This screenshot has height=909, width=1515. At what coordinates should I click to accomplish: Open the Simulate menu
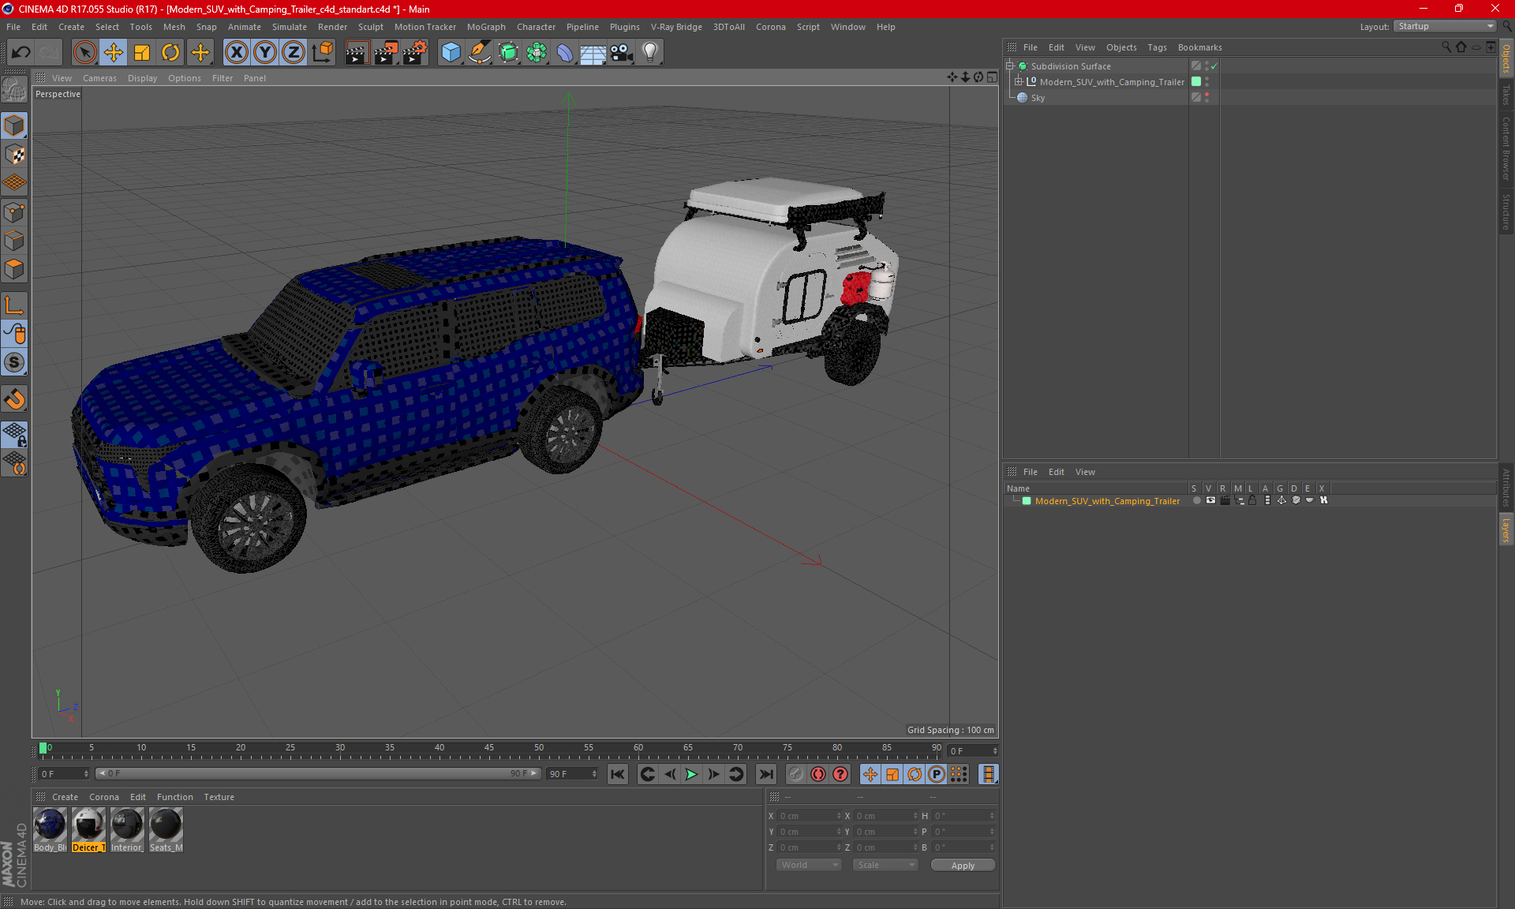290,27
